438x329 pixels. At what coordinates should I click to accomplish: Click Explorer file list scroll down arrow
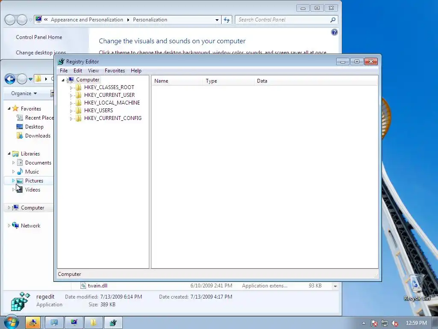[335, 286]
